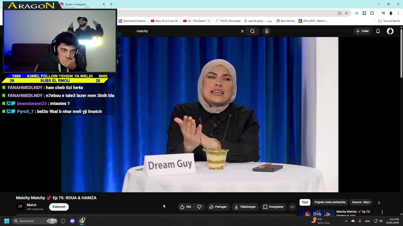Select the Tout filter chip
Image resolution: width=403 pixels, height=226 pixels.
click(x=305, y=202)
